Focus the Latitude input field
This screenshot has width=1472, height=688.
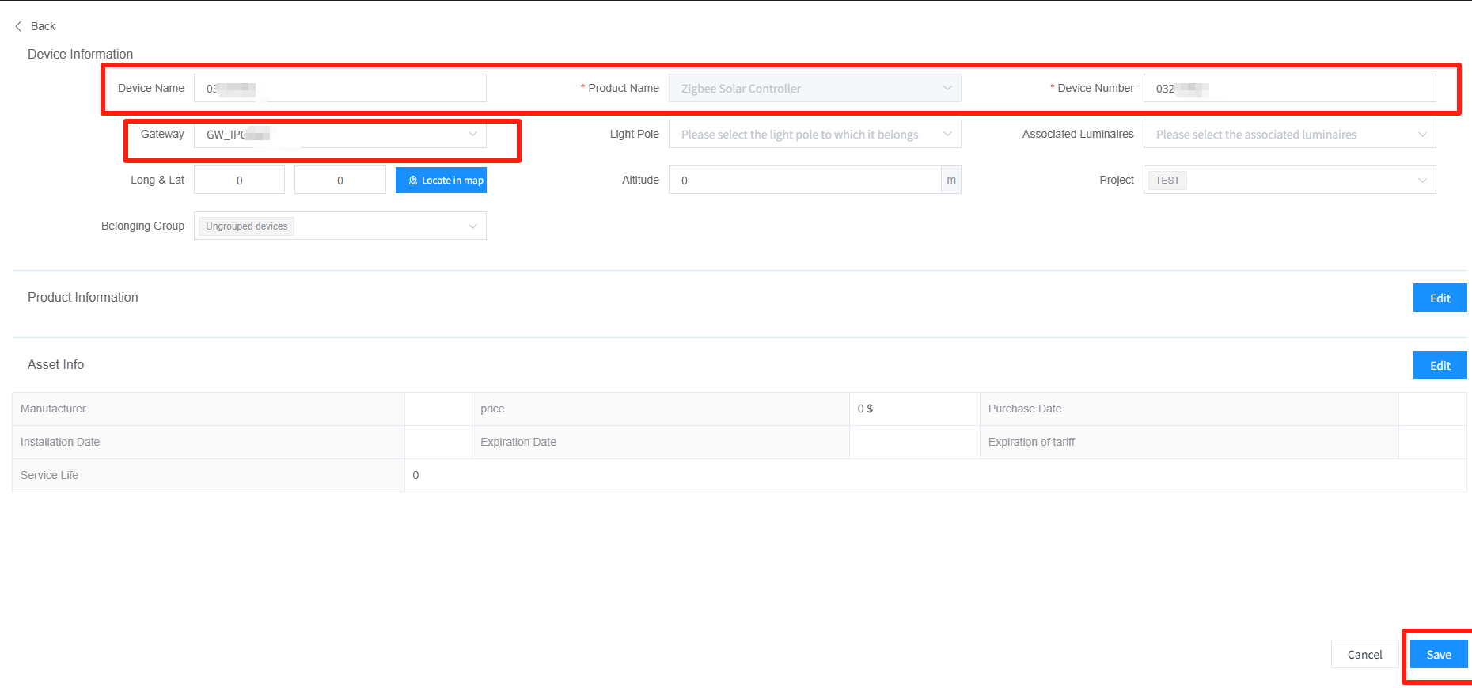pos(340,181)
